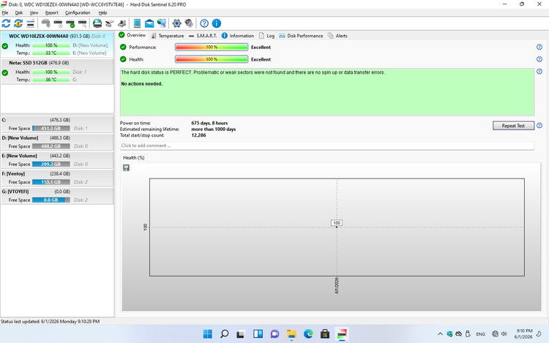Click the networked computers toolbar icon
The height and width of the screenshot is (343, 549).
click(x=162, y=23)
